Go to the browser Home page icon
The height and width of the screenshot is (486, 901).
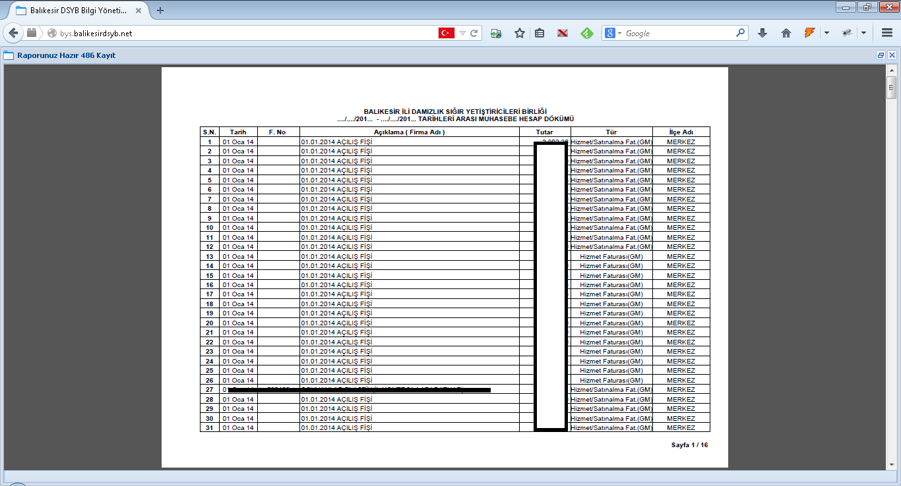pos(786,33)
